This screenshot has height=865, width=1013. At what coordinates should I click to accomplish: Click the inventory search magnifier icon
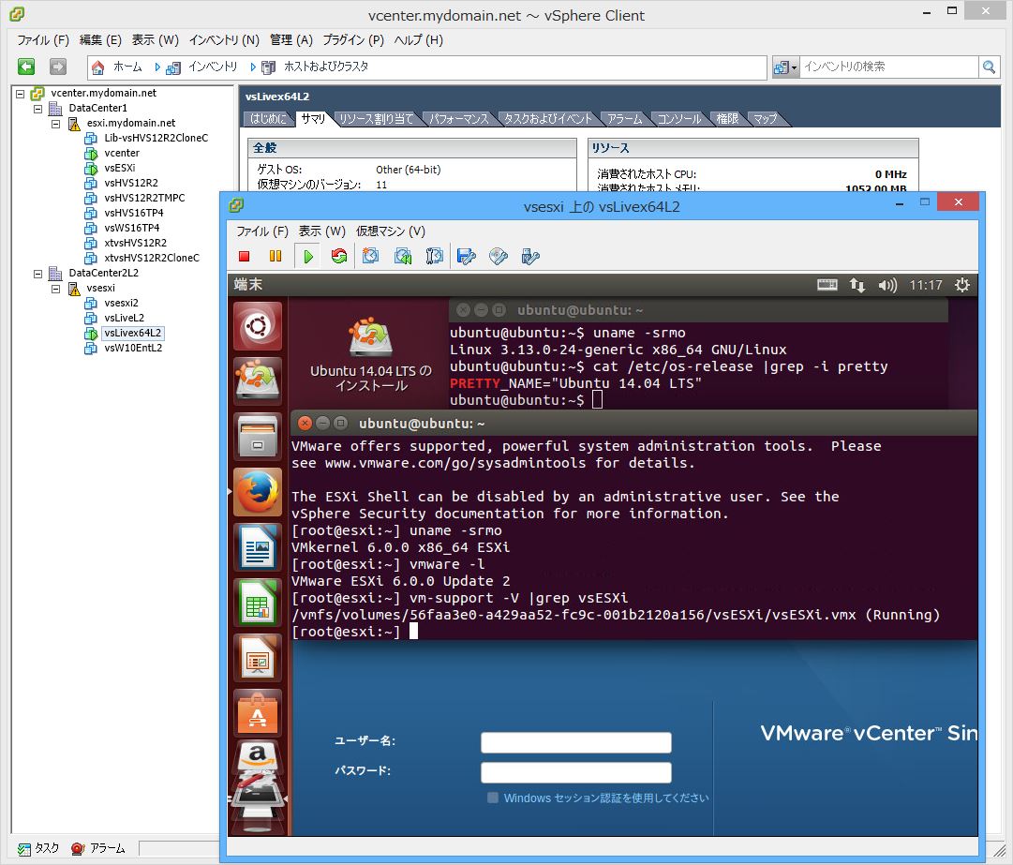[989, 67]
